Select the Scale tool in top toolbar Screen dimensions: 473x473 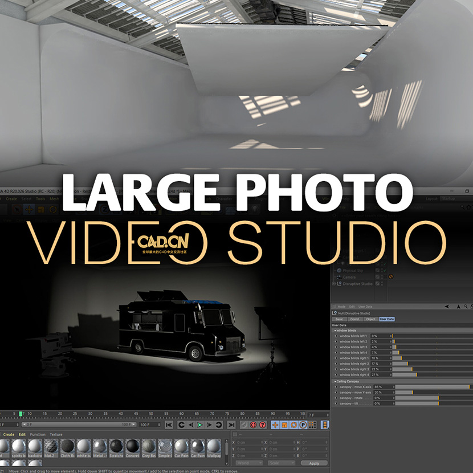click(41, 209)
